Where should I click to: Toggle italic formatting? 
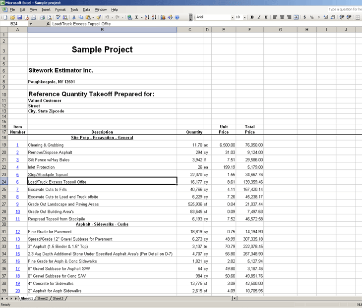point(259,17)
